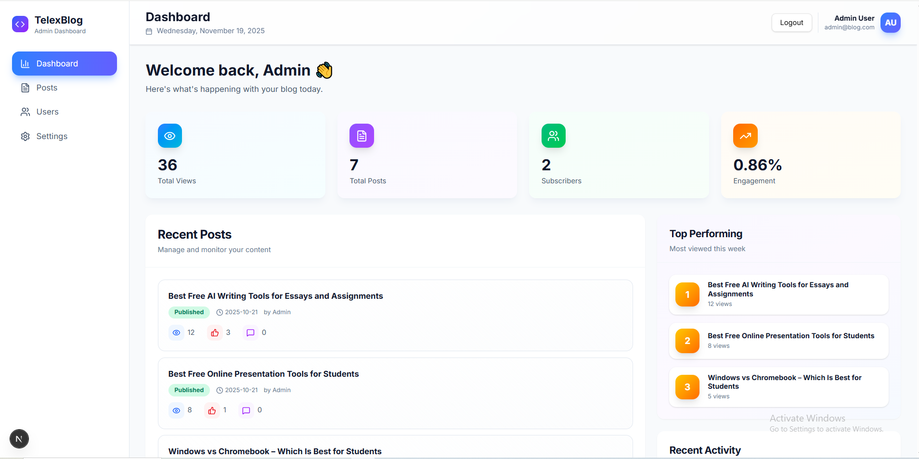
Task: Open the Settings menu item
Action: coord(65,136)
